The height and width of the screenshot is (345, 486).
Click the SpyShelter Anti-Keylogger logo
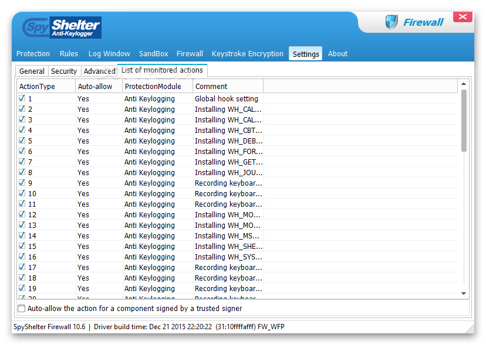[x=62, y=28]
